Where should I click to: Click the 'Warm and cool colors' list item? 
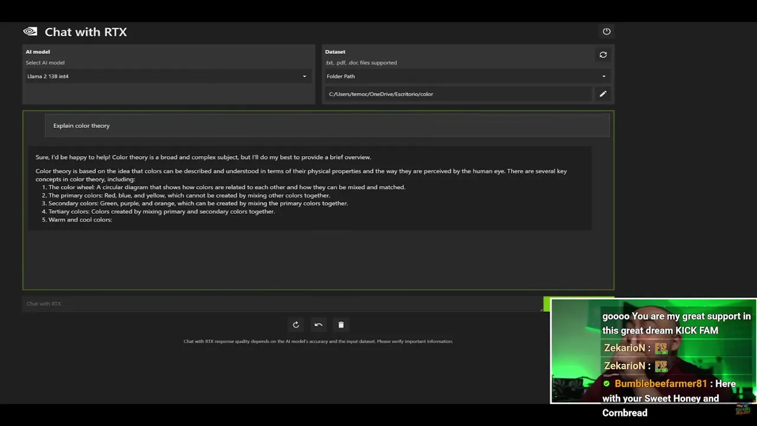[x=77, y=220]
